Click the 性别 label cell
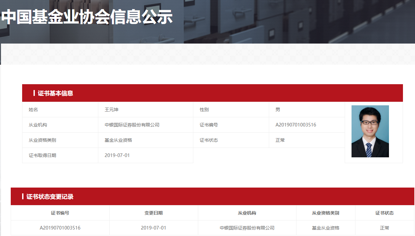Viewport: 415px width, 236px height. pyautogui.click(x=204, y=110)
